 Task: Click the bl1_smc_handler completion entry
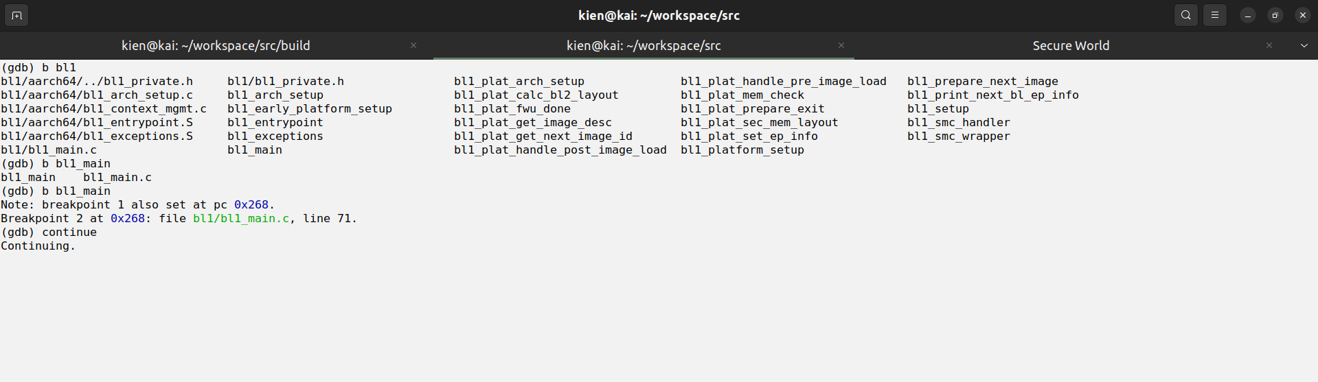[x=958, y=122]
